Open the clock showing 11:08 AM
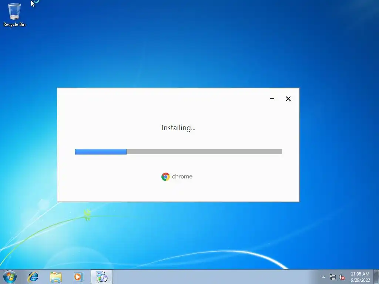This screenshot has height=284, width=379. click(x=360, y=277)
